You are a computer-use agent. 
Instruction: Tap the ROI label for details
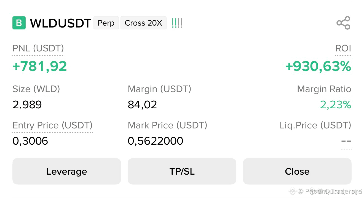click(x=343, y=48)
